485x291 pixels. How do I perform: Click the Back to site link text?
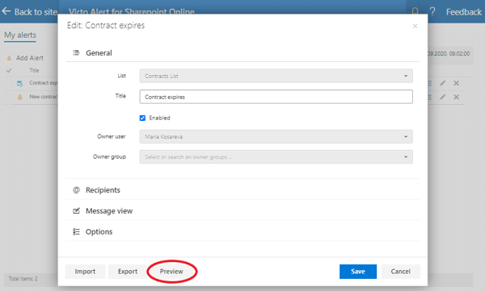coord(36,12)
